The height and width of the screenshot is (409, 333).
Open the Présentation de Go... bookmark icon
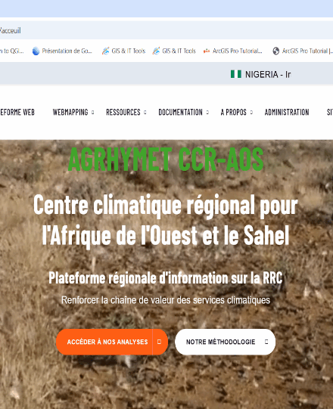point(36,51)
